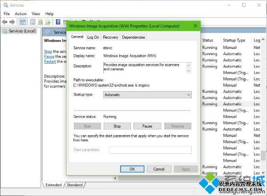Click the Back arrow in Services toolbar
Image resolution: width=267 pixels, height=196 pixels.
click(4, 22)
